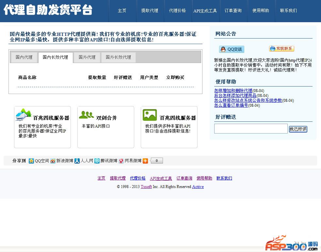Select the 国外代理 tab
The image size is (321, 252).
pyautogui.click(x=87, y=57)
